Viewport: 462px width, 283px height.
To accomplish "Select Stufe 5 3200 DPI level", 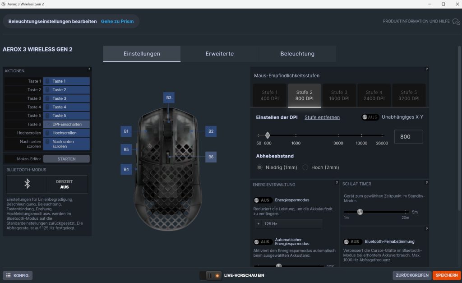I will pos(409,95).
